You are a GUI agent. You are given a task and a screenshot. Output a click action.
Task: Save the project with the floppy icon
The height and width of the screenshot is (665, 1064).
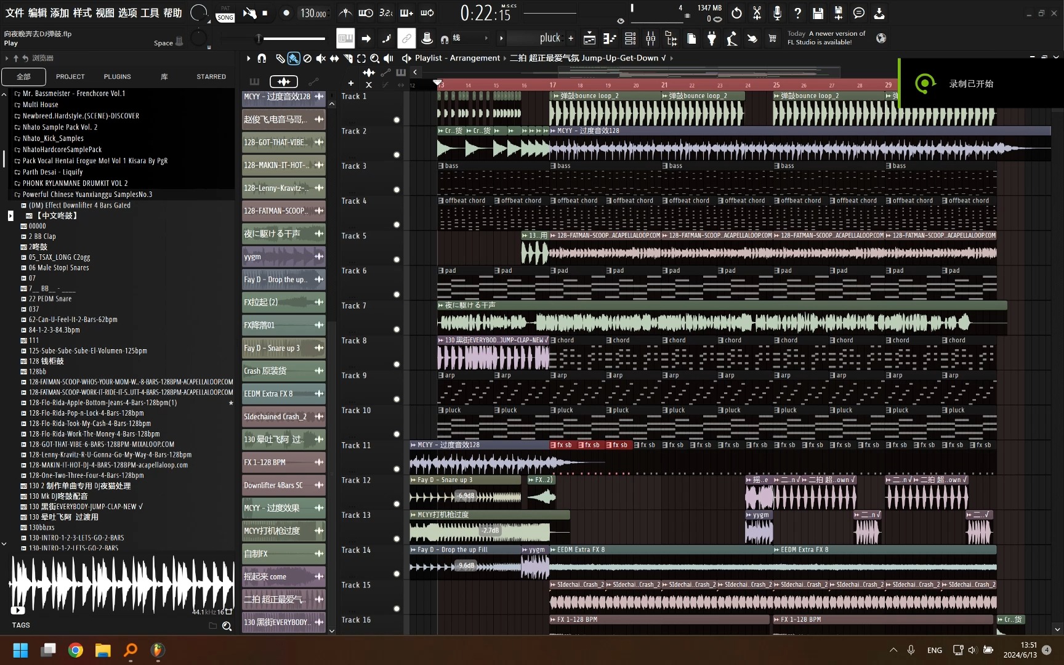point(818,13)
